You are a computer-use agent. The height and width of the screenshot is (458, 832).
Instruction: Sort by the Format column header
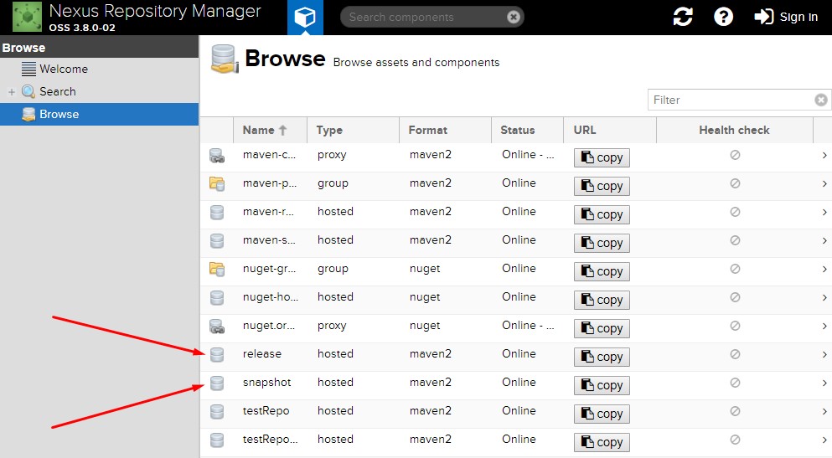(x=445, y=130)
